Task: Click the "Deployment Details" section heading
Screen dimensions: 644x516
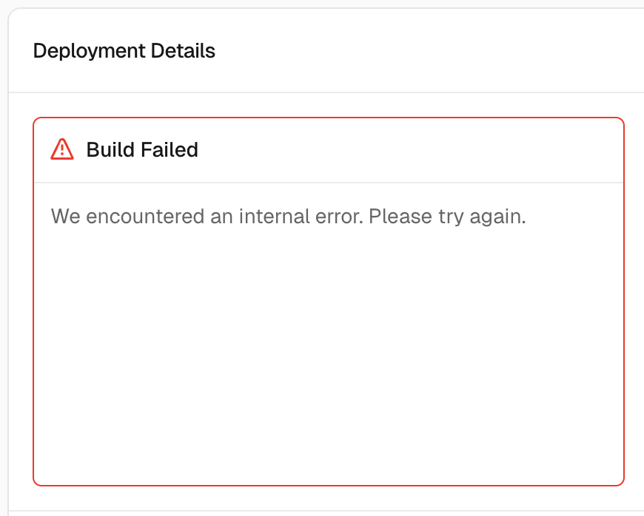Action: 124,51
